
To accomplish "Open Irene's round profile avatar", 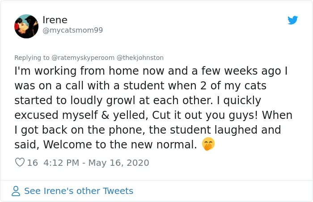I will [x=26, y=26].
